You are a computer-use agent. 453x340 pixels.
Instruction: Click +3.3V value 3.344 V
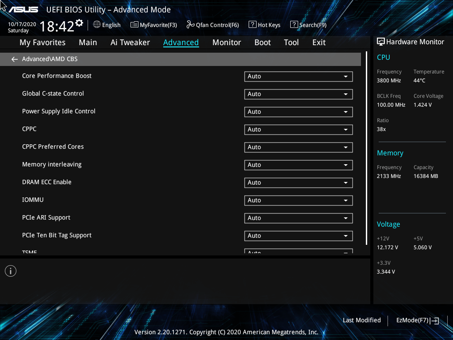(x=386, y=272)
